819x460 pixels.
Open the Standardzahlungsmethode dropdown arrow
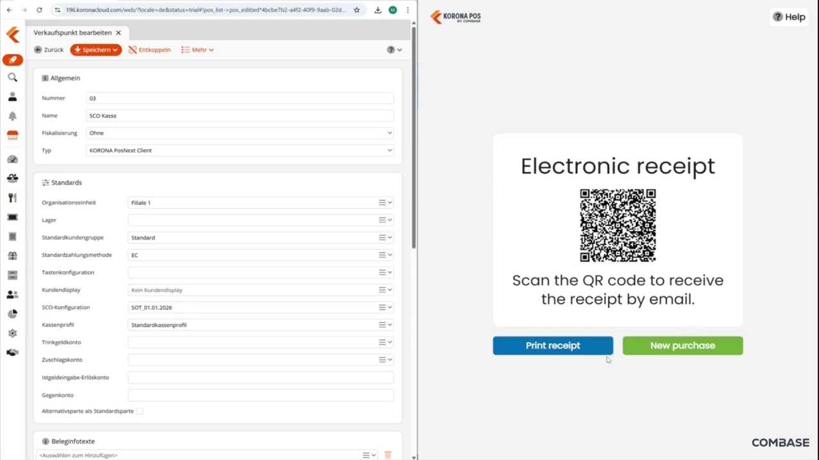click(x=390, y=255)
